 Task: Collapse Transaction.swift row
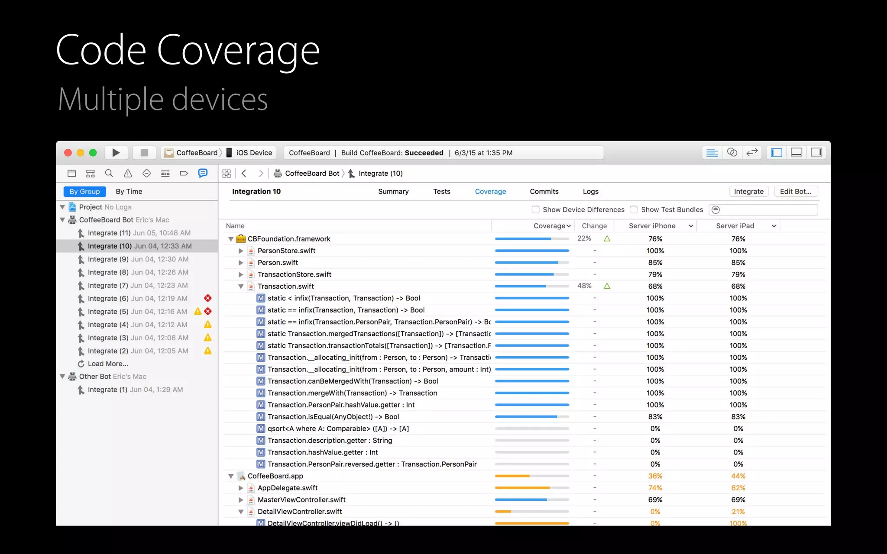(241, 287)
